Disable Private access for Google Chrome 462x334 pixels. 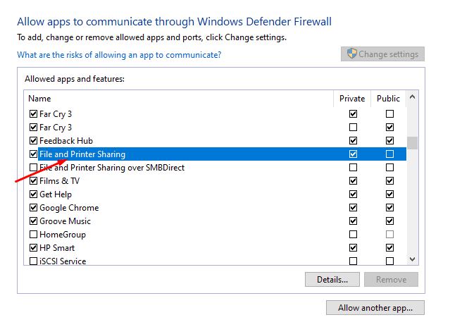[x=353, y=208]
